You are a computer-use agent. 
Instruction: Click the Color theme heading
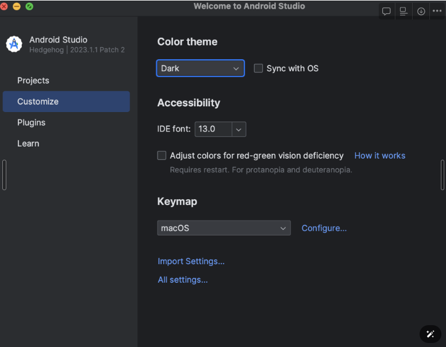click(187, 42)
